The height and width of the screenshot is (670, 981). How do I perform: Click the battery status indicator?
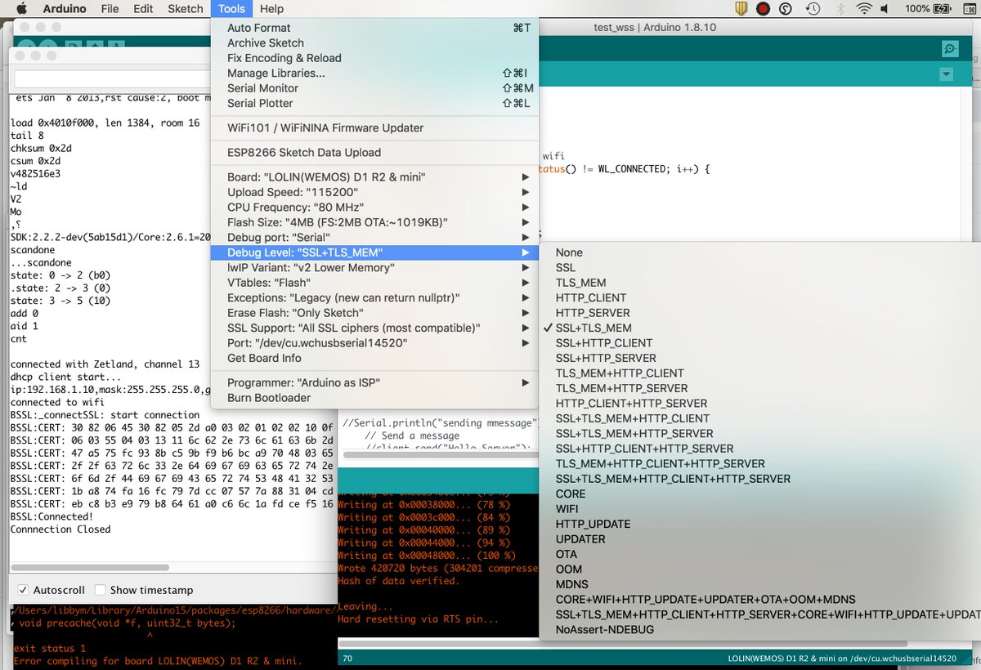pos(940,9)
